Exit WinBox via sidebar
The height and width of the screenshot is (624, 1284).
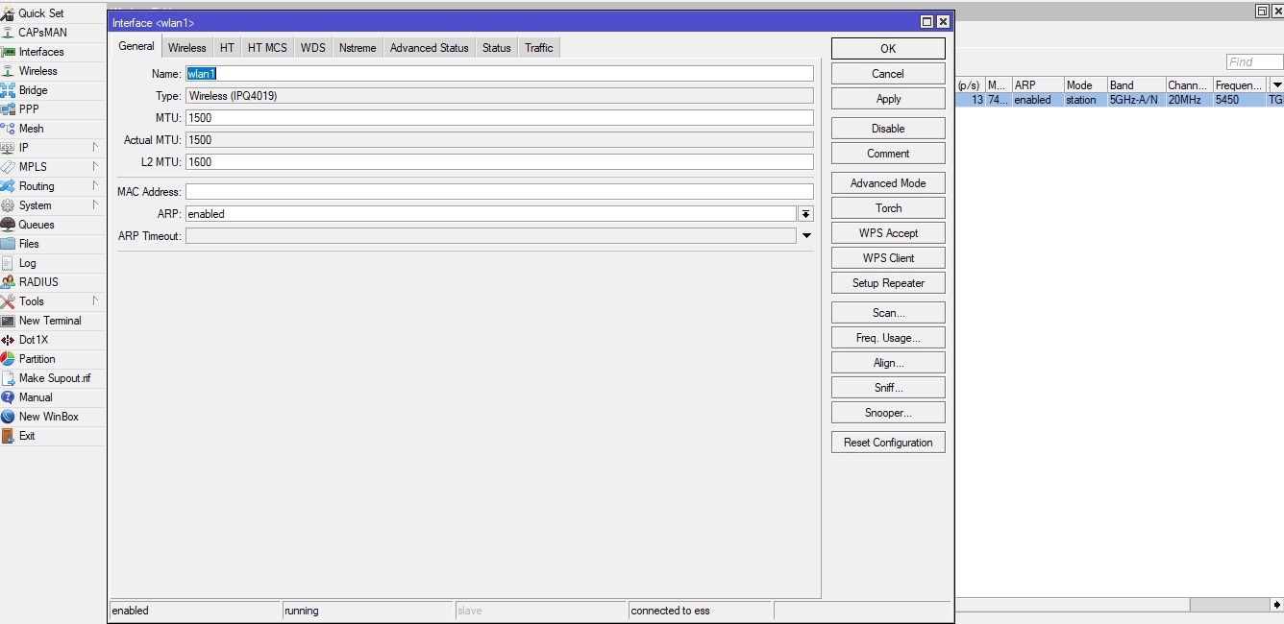pyautogui.click(x=26, y=435)
